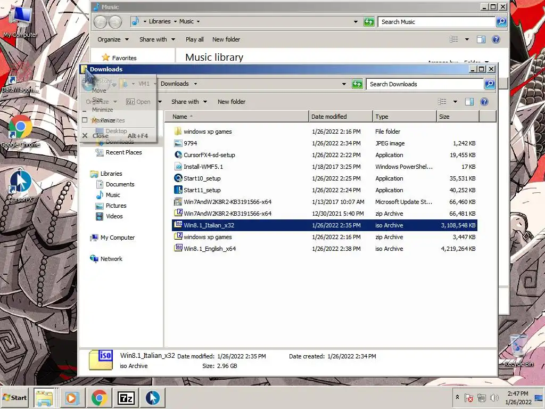The height and width of the screenshot is (409, 545).
Task: Open Action Center flag in tray
Action: 468,397
